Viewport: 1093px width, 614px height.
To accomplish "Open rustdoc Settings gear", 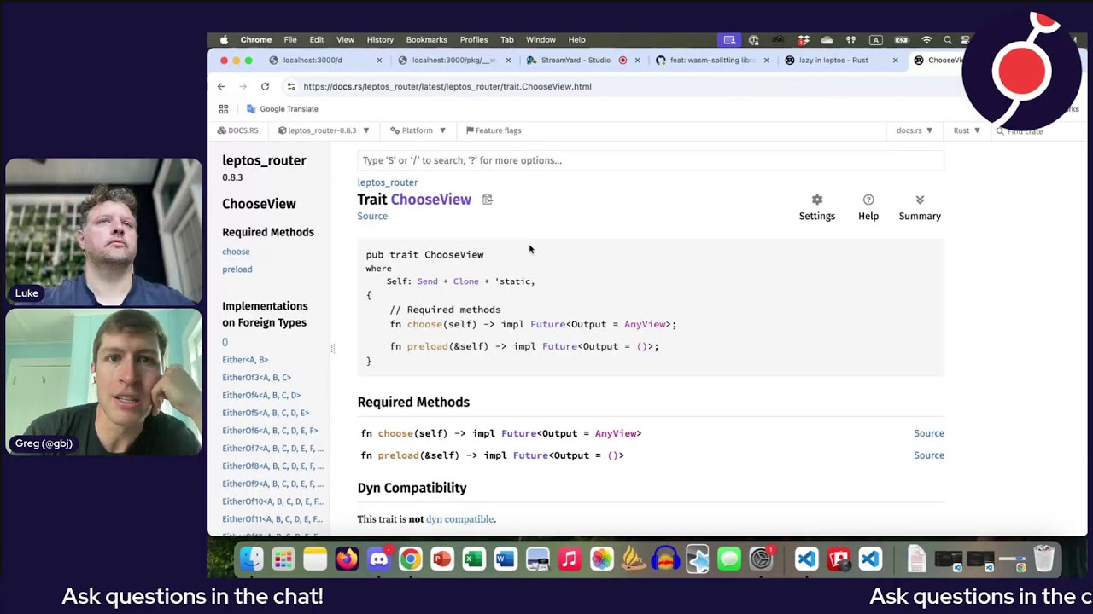I will pos(817,200).
